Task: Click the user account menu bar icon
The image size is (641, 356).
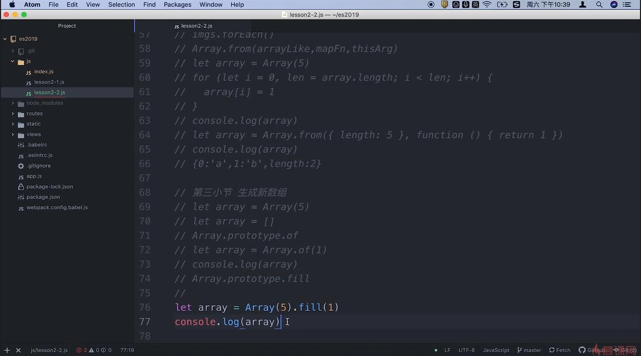Action: pos(583,5)
